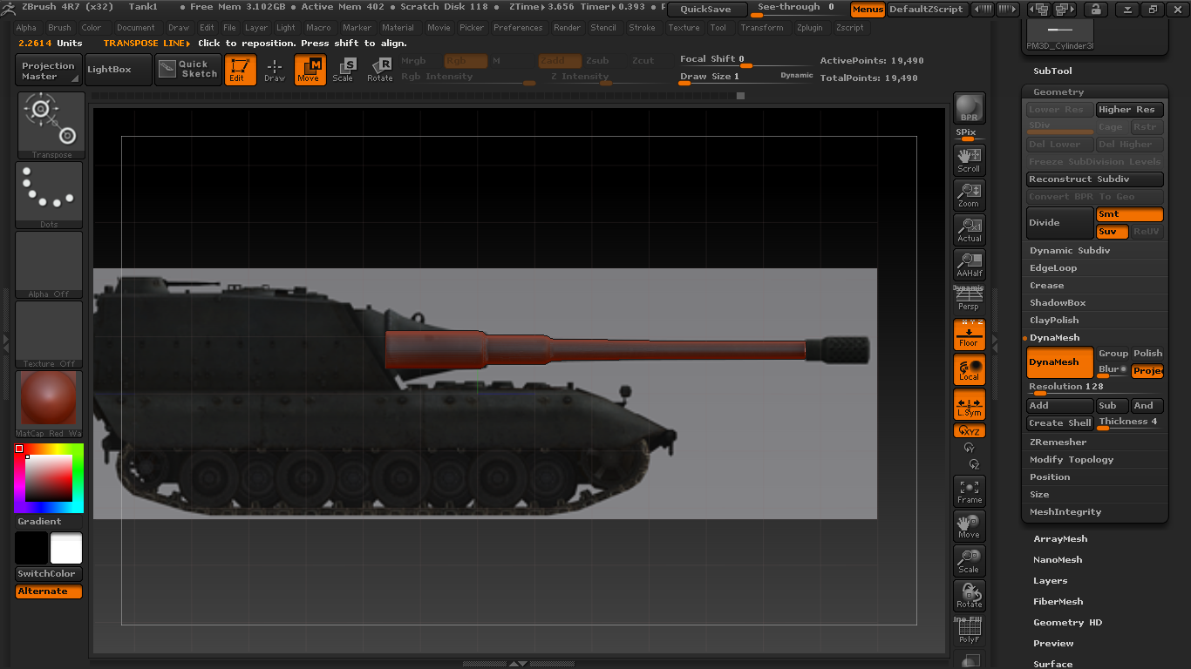
Task: Expand Dynamic Subdiv subsection
Action: point(1069,251)
